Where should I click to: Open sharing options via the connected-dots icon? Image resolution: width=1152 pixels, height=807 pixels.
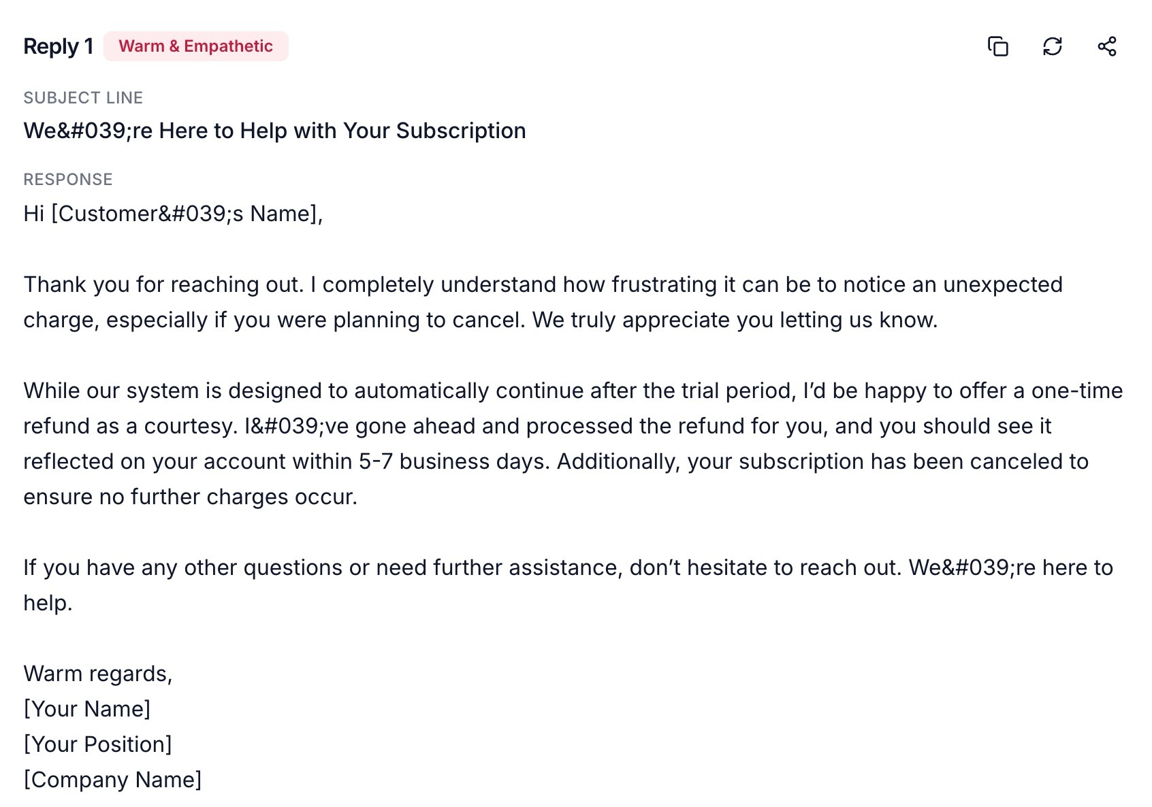click(x=1106, y=46)
